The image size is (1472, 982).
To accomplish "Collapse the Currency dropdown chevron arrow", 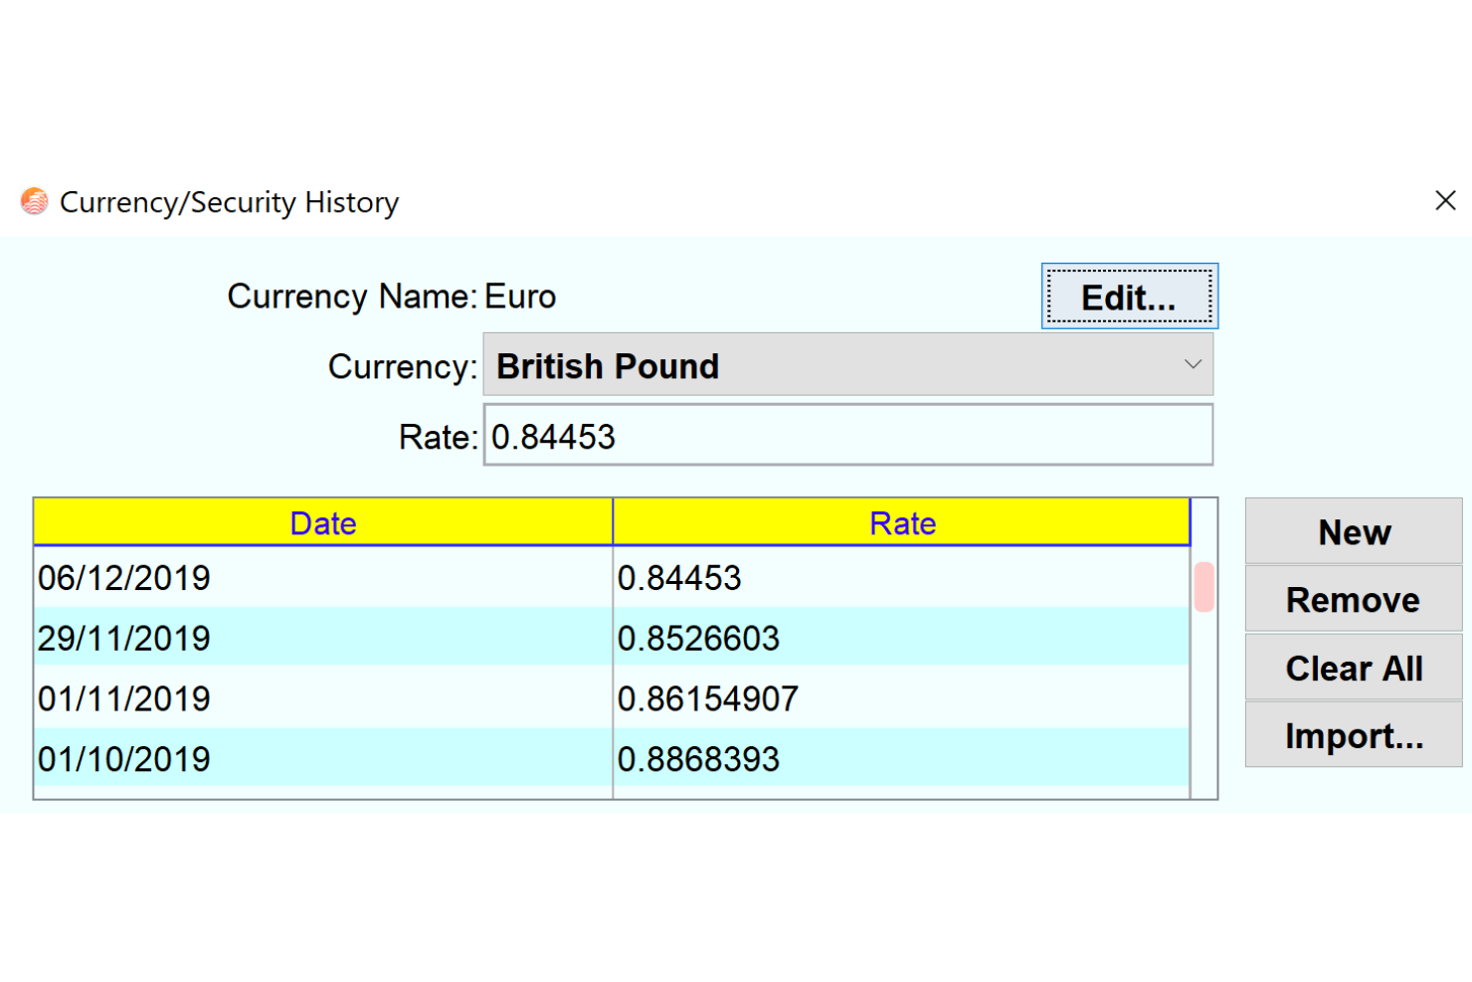I will pyautogui.click(x=1192, y=364).
